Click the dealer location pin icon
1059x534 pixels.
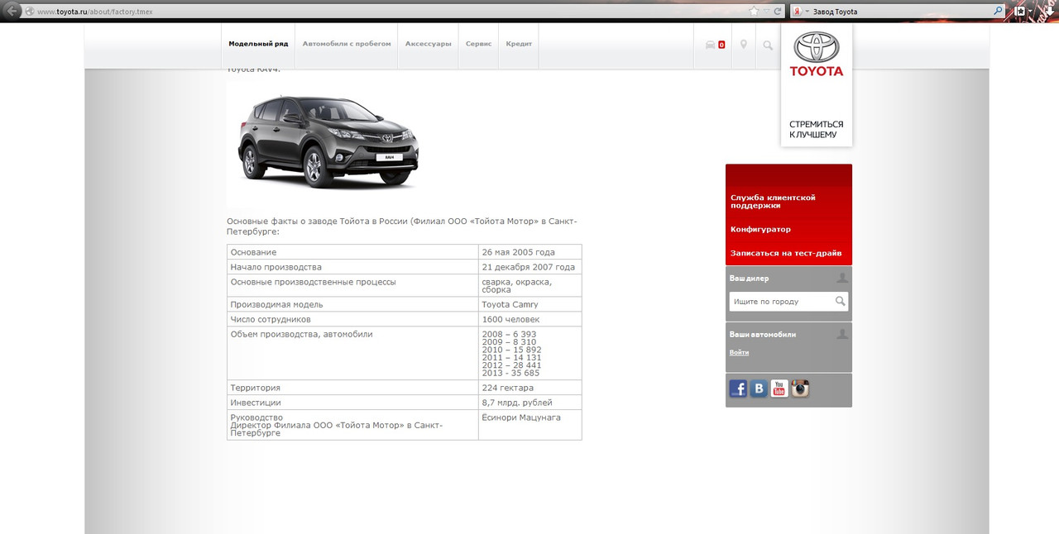tap(744, 45)
